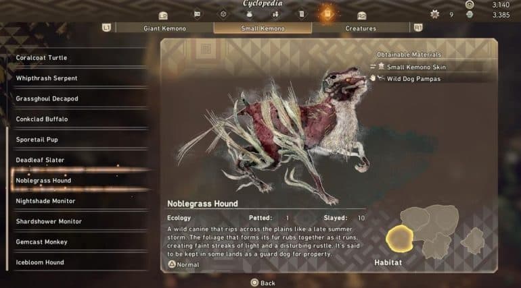Click the gear-shaped icon beside number 9
521x288 pixels.
coord(434,14)
